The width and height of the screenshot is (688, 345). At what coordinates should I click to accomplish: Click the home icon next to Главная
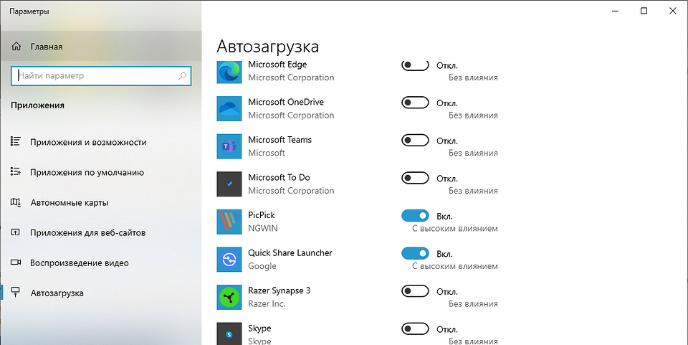tap(16, 47)
